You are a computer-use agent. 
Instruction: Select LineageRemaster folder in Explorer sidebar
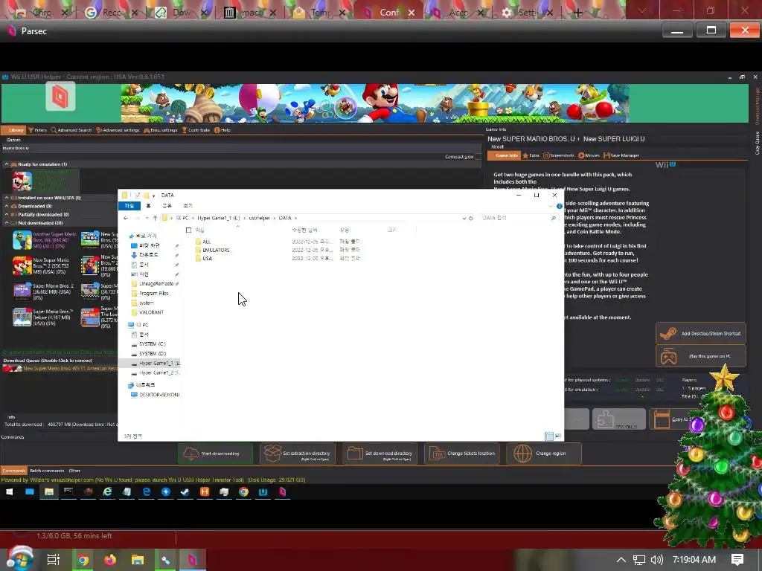156,283
